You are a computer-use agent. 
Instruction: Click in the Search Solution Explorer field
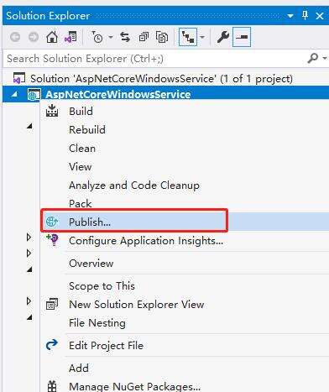tap(154, 59)
